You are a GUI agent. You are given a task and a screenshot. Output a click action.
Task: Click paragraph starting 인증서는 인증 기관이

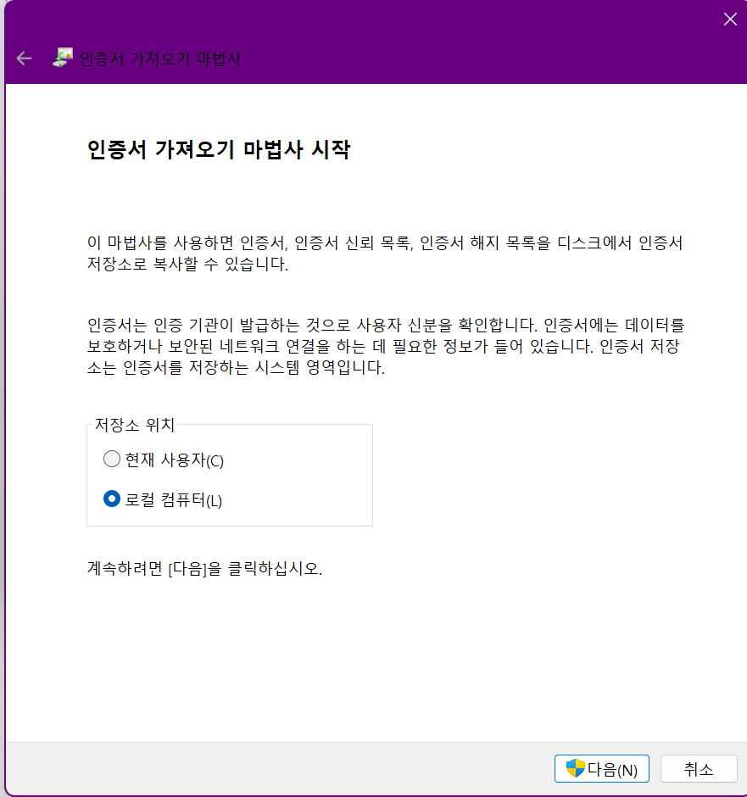386,346
